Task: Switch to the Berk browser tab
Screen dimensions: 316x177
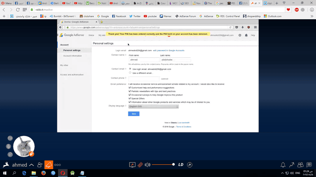Action: click(x=55, y=3)
